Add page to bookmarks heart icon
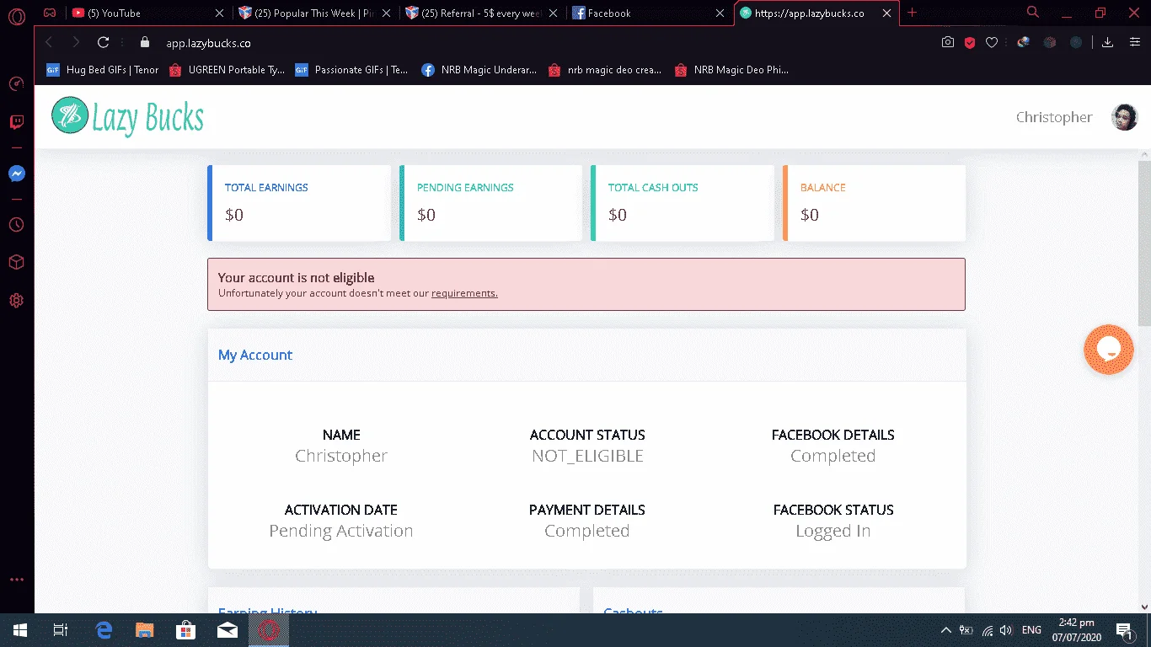Viewport: 1151px width, 647px height. click(x=992, y=42)
